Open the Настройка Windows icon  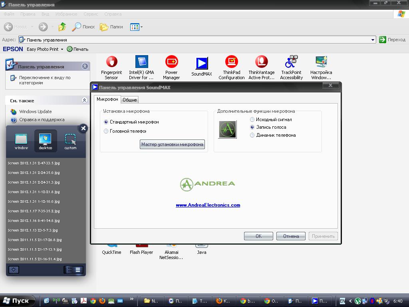click(321, 67)
